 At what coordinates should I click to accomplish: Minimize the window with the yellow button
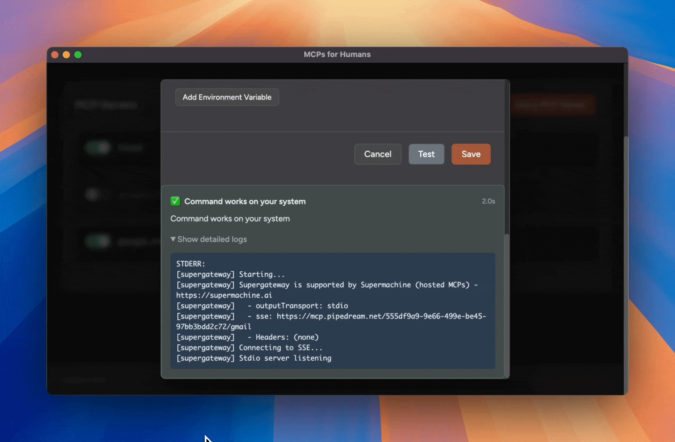(66, 54)
